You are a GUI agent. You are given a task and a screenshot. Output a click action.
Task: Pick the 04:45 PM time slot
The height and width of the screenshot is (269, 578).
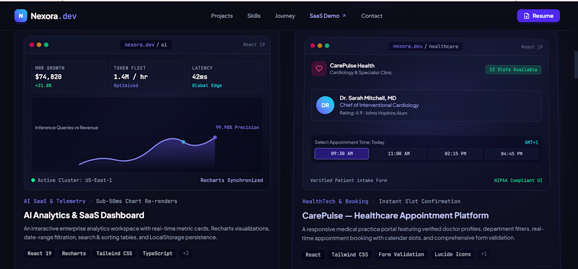click(512, 153)
